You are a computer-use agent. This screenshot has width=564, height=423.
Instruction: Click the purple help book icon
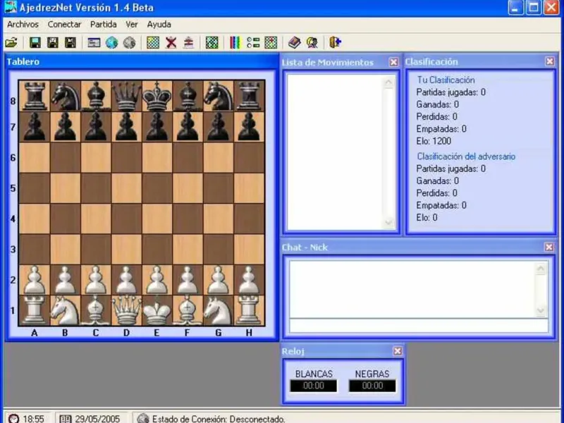[x=294, y=43]
